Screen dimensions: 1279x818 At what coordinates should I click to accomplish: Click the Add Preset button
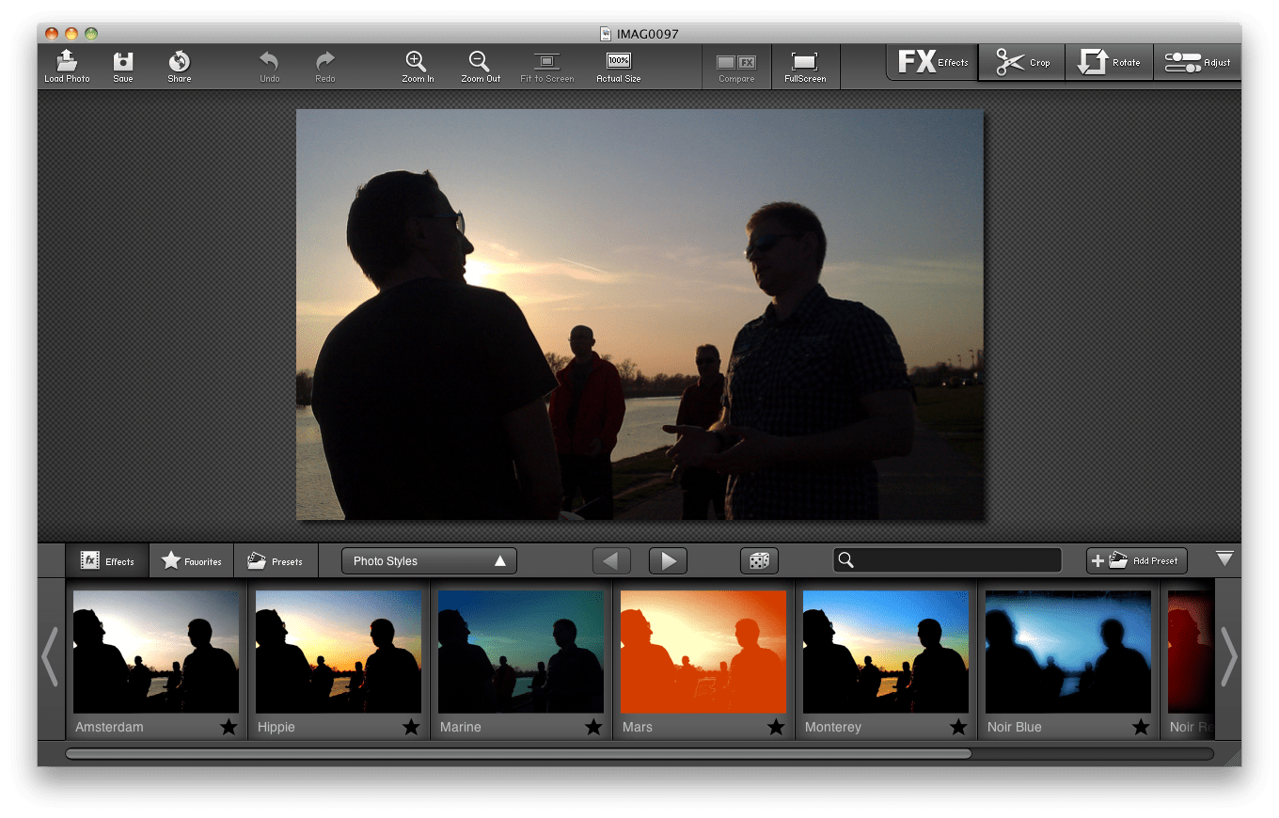1136,560
